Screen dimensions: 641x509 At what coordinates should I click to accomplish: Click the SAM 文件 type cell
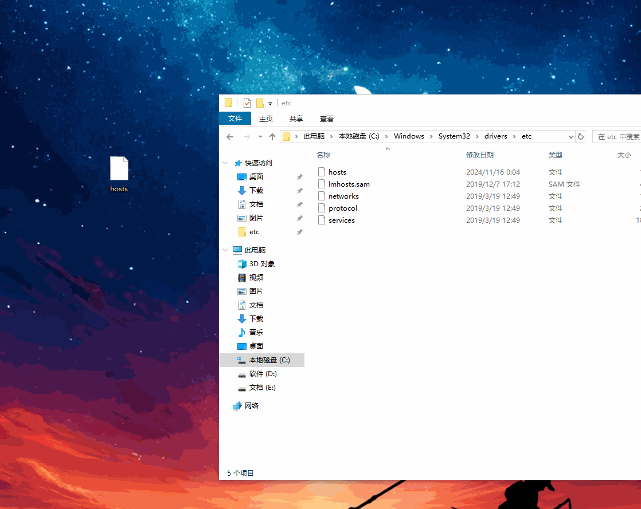tap(564, 184)
